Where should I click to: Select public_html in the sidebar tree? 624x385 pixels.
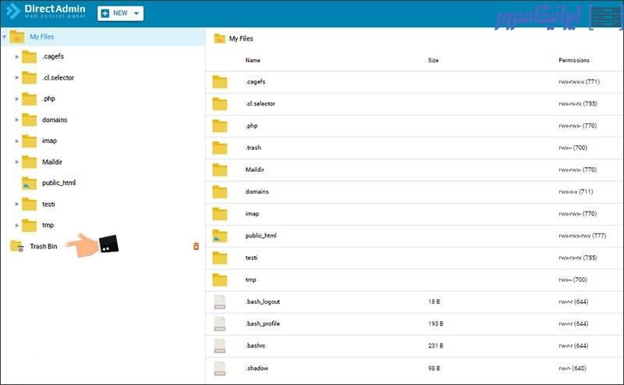click(x=58, y=183)
